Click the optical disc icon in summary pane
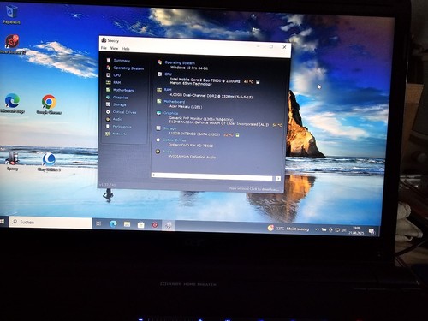This screenshot has width=428, height=321. click(x=158, y=140)
